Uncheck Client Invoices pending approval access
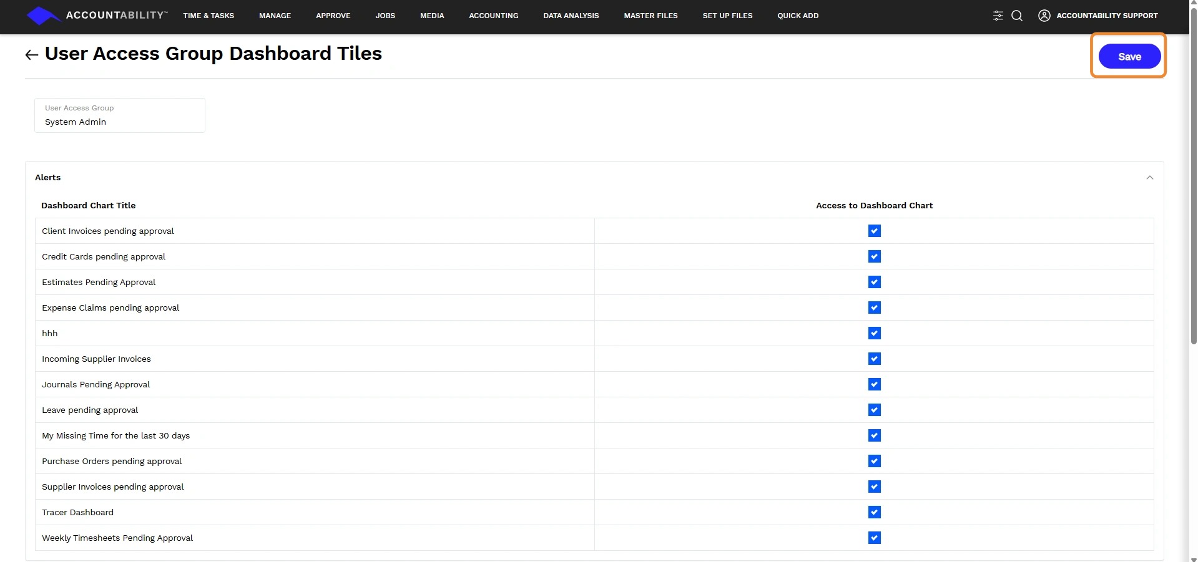This screenshot has width=1198, height=562. pos(874,231)
